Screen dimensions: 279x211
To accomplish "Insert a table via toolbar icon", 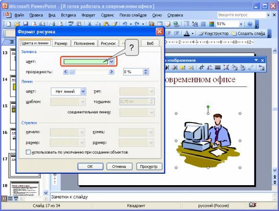I will click(160, 24).
